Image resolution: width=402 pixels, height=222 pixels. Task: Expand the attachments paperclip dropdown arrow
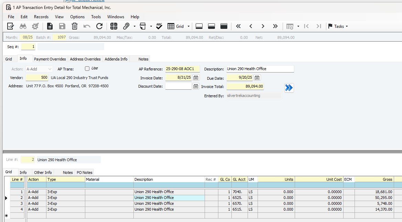(x=134, y=26)
